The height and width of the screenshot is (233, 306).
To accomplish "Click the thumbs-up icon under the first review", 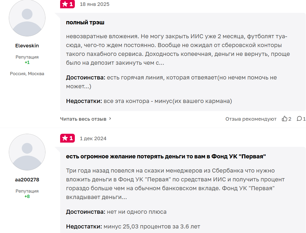I will 284,119.
